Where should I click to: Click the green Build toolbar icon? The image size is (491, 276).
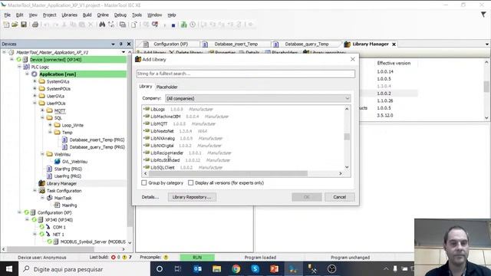click(184, 25)
